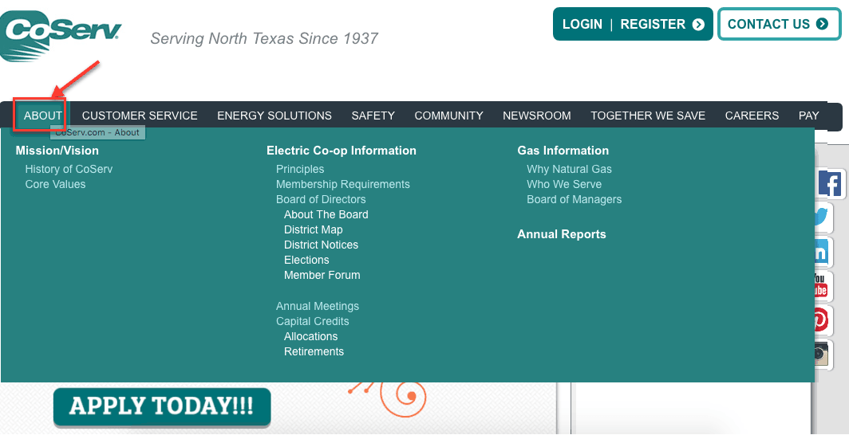
Task: Open the Board of Managers link
Action: 574,199
